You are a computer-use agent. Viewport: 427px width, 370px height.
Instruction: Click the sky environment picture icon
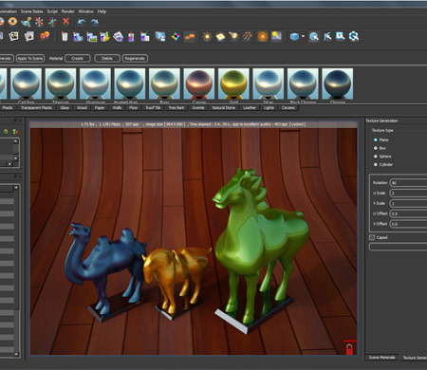(276, 36)
